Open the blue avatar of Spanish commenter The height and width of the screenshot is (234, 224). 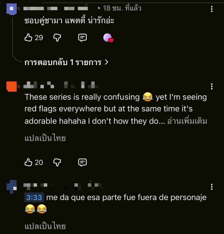pos(12,187)
